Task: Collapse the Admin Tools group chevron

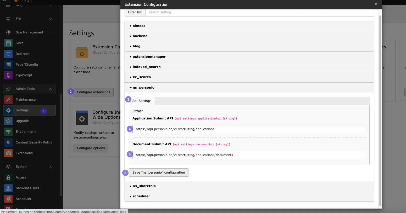Action: pyautogui.click(x=51, y=89)
